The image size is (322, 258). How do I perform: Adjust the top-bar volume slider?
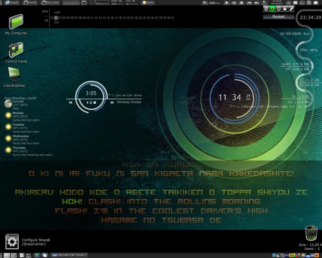[x=215, y=3]
